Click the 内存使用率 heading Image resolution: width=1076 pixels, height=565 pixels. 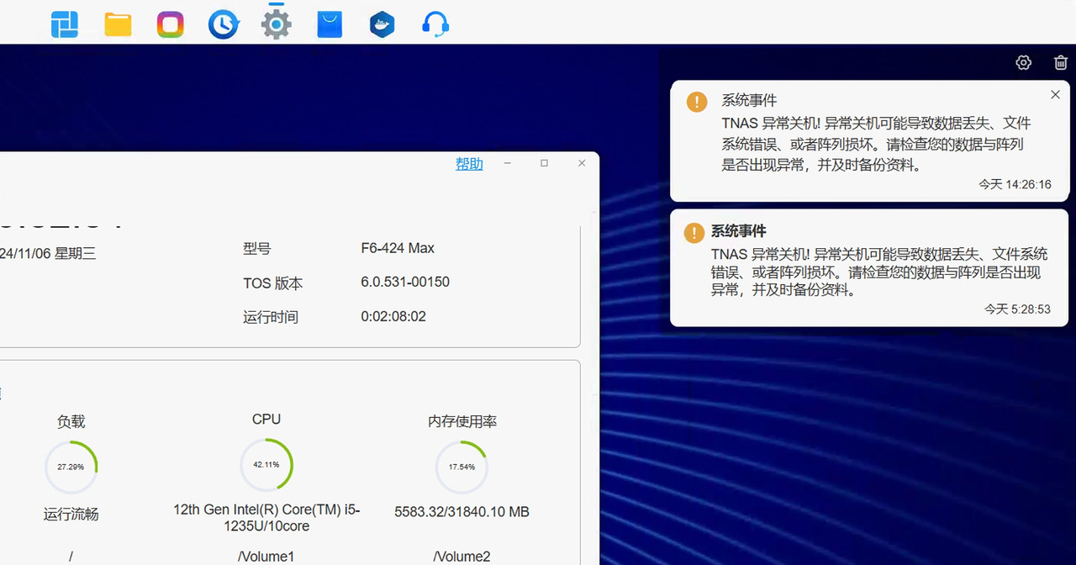[x=462, y=421]
